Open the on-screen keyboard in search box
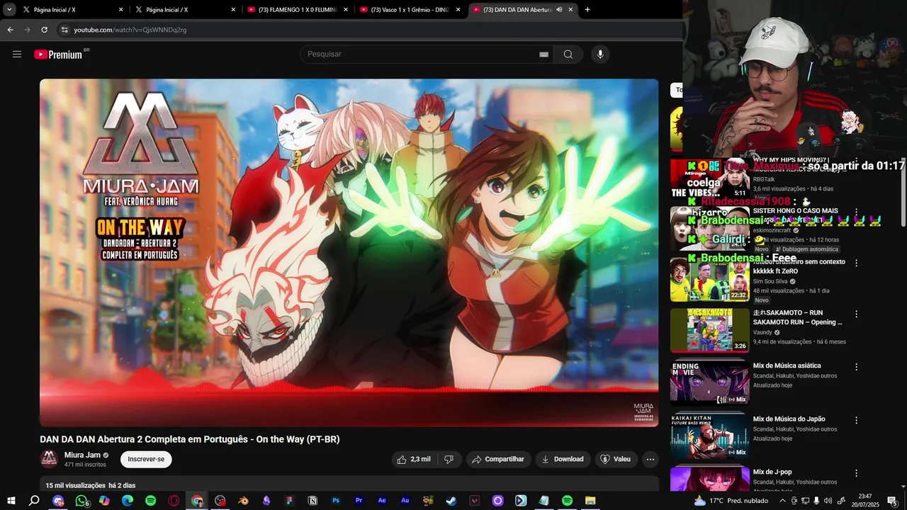This screenshot has width=907, height=510. tap(543, 55)
